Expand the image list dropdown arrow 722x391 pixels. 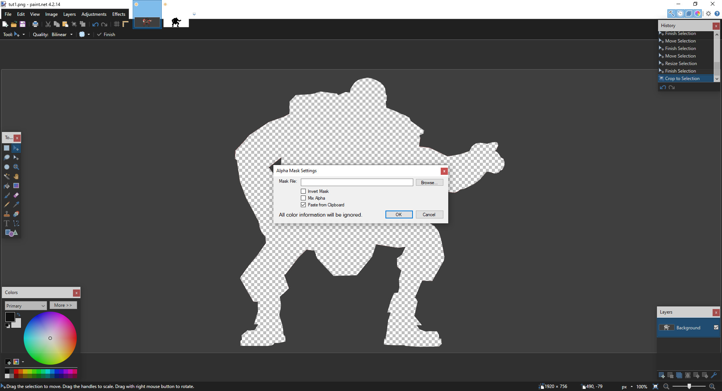194,14
